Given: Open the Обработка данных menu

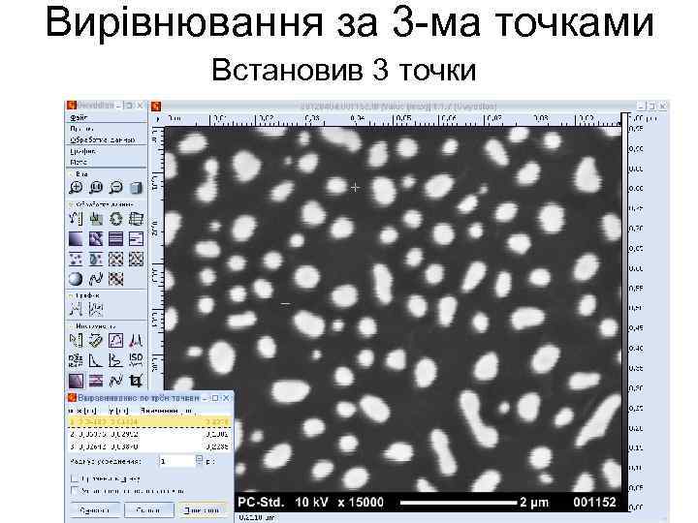Looking at the screenshot, I should (103, 139).
